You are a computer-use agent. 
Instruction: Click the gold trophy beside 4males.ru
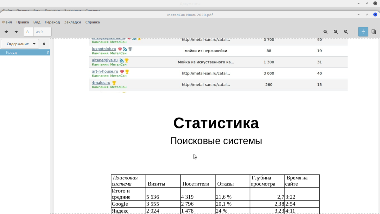(114, 83)
